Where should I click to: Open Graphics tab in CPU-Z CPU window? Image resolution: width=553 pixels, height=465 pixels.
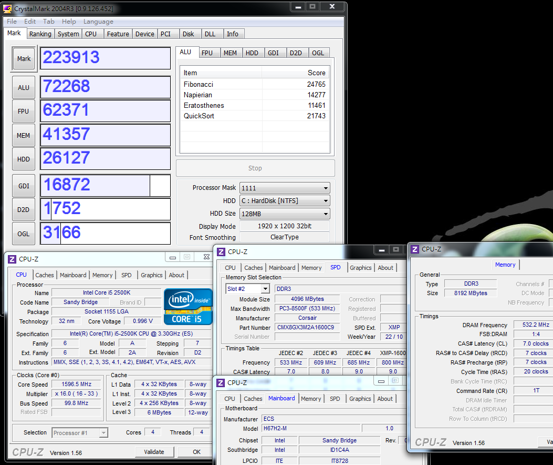[152, 275]
